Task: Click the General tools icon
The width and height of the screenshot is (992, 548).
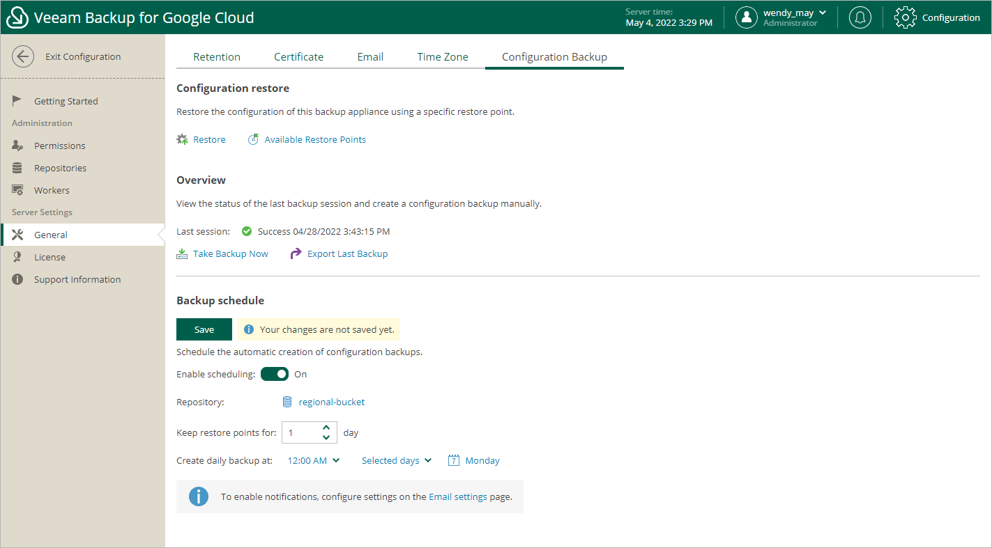Action: pyautogui.click(x=17, y=235)
